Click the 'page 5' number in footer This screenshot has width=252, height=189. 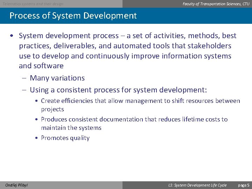click(244, 185)
